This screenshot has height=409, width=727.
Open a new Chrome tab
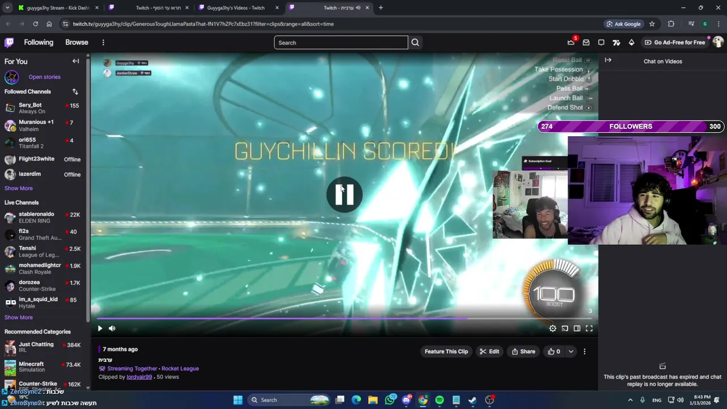point(381,8)
